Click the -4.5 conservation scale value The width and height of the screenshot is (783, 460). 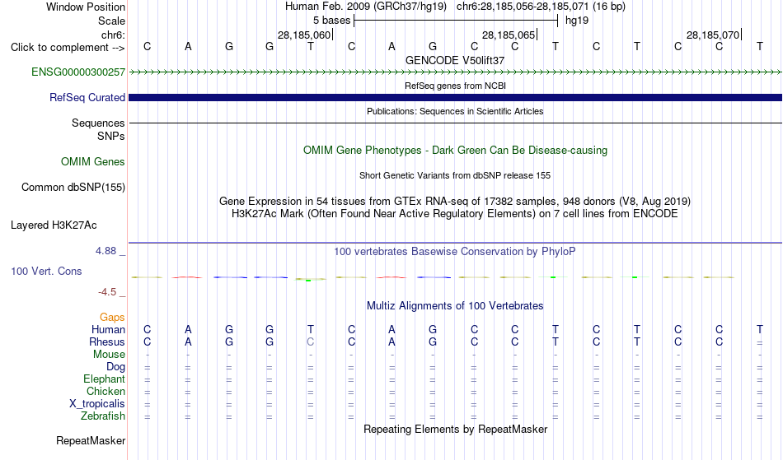107,292
